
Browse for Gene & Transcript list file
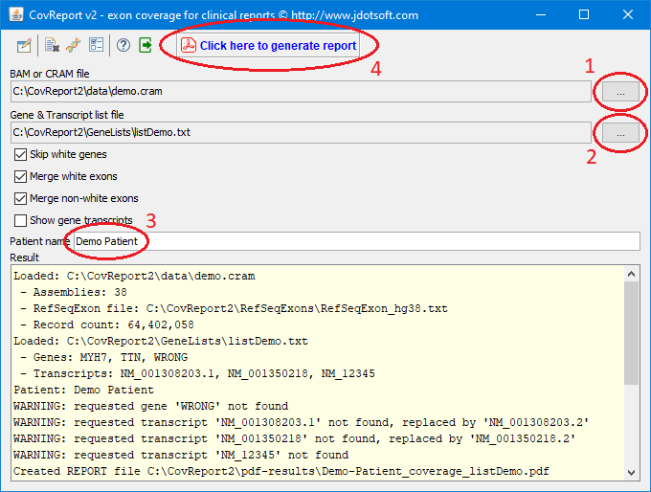click(620, 134)
